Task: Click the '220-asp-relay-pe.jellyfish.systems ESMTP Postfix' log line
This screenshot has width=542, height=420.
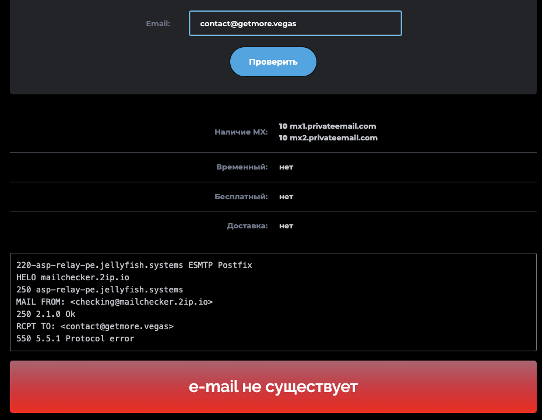Action: [134, 265]
